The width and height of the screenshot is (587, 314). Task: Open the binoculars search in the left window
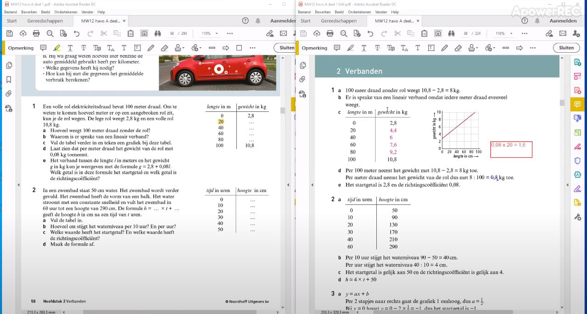158,33
